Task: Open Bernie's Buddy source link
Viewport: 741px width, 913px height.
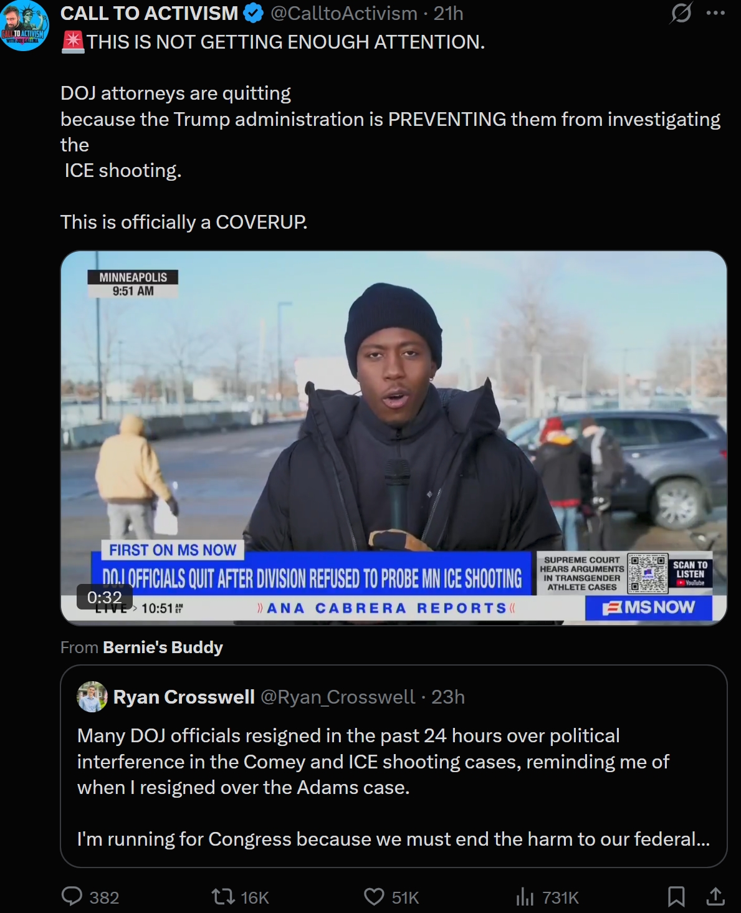Action: pos(163,648)
